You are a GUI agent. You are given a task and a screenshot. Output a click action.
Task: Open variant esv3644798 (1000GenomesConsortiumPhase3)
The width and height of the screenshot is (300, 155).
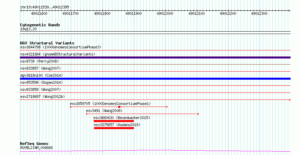tap(61, 47)
